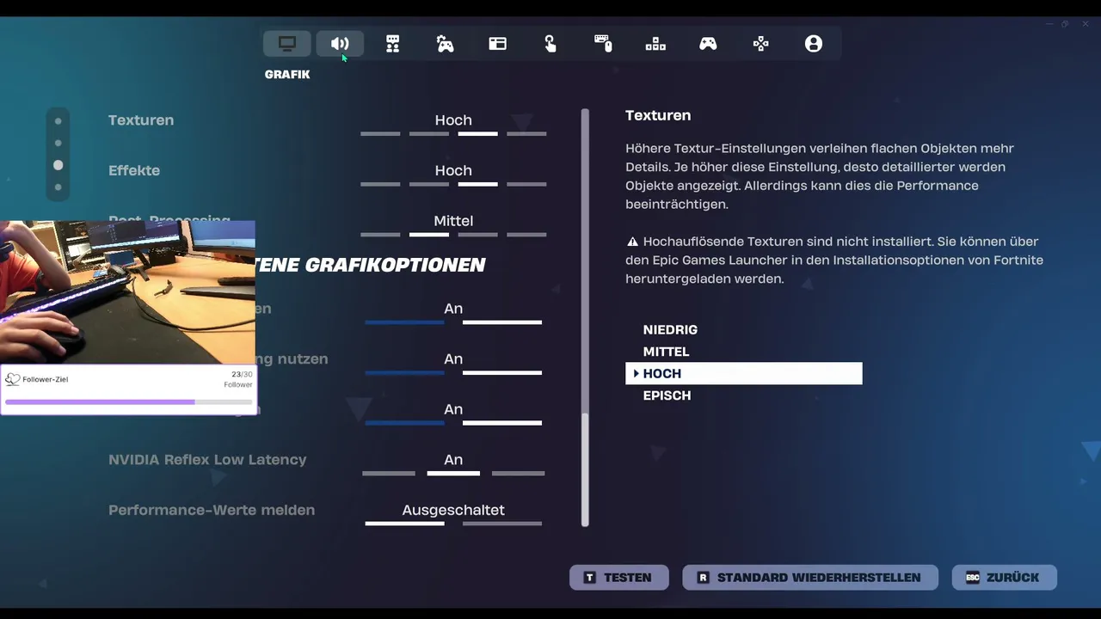Open the touch finger icon tab
This screenshot has height=619, width=1101.
[550, 44]
